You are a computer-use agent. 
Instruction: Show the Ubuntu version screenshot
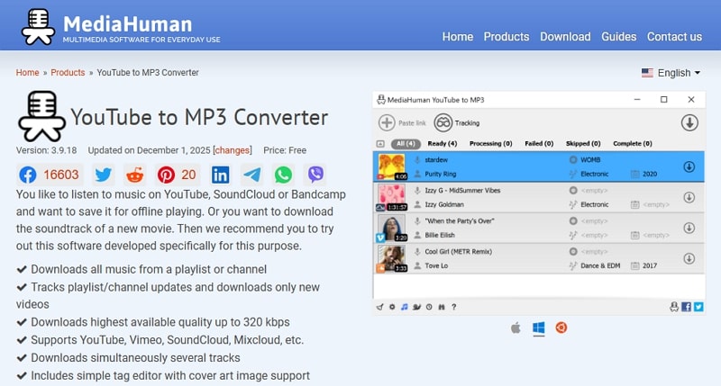(x=561, y=328)
